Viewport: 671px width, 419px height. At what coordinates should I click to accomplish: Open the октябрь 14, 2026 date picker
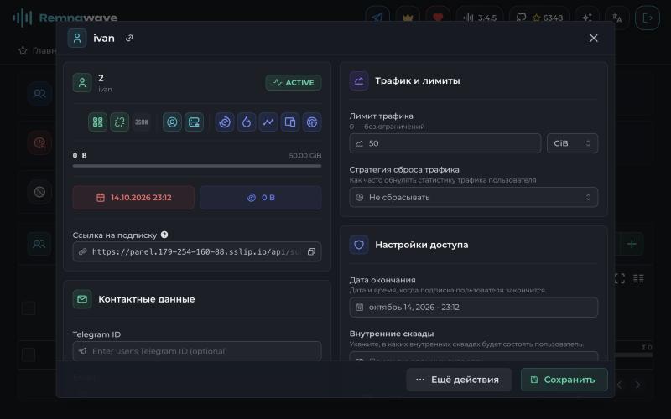pyautogui.click(x=473, y=307)
